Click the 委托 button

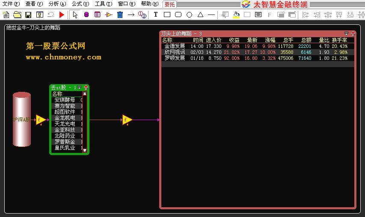point(169,4)
